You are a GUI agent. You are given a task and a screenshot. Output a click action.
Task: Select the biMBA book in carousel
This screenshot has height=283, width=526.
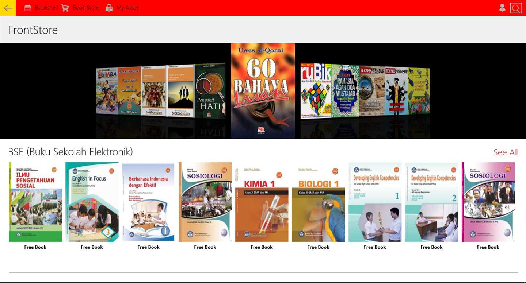click(107, 91)
